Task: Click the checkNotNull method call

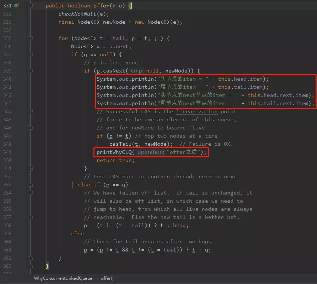Action: click(x=77, y=14)
